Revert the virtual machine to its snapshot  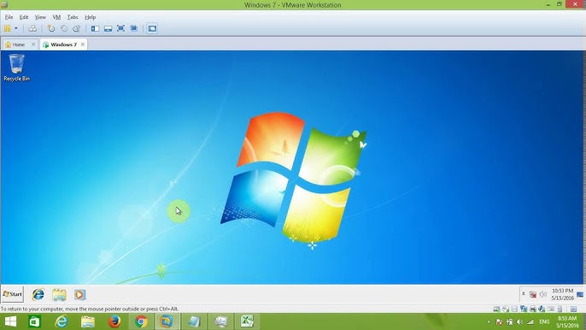pos(64,28)
